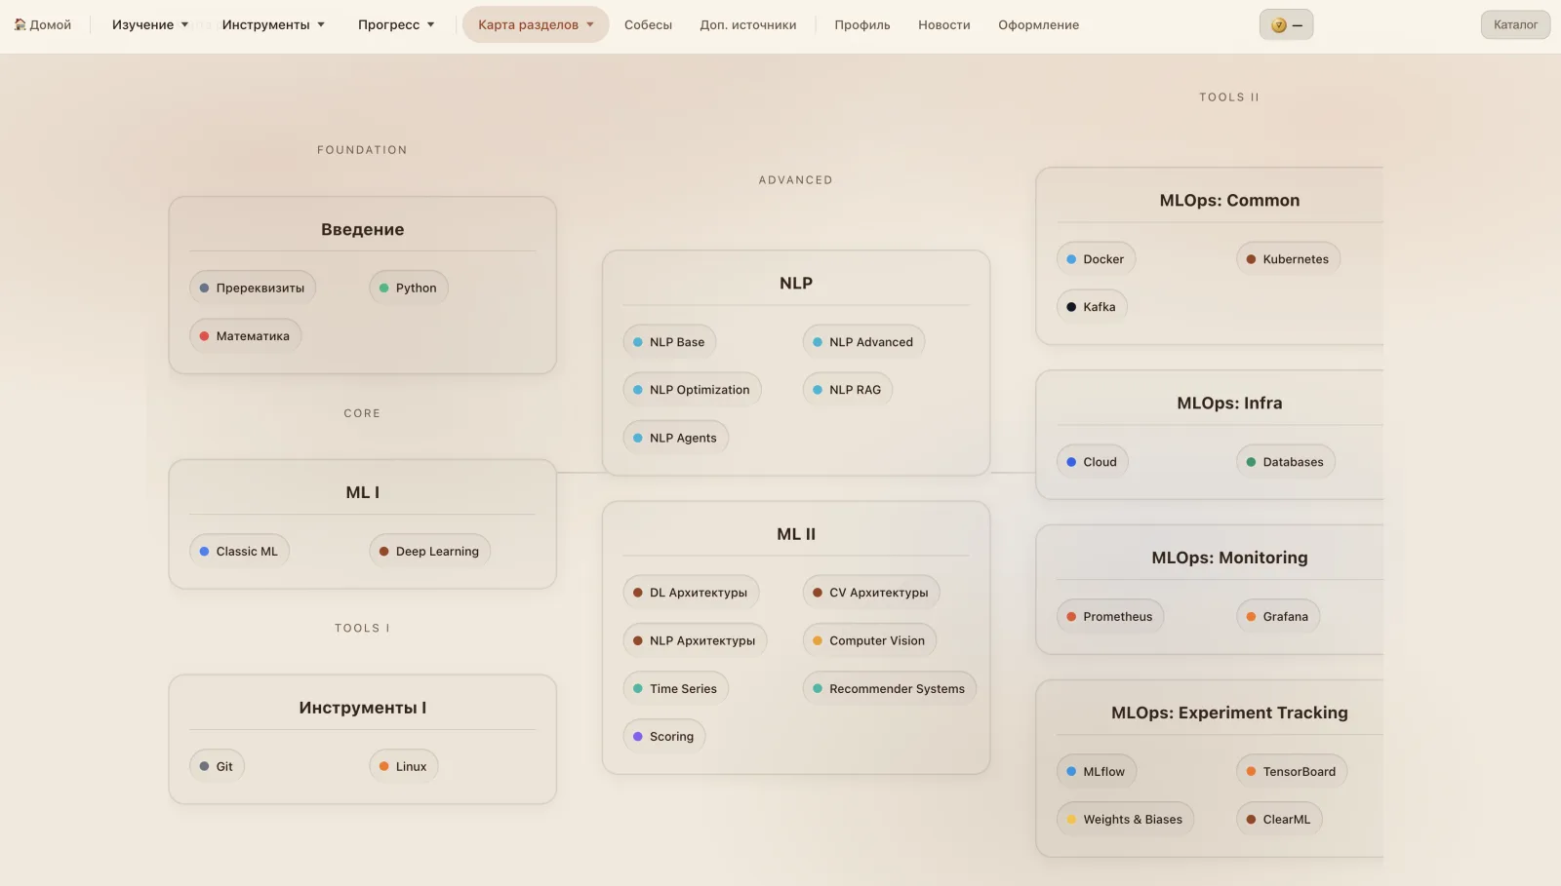Open the Linux topic chip
1561x886 pixels.
click(x=404, y=766)
